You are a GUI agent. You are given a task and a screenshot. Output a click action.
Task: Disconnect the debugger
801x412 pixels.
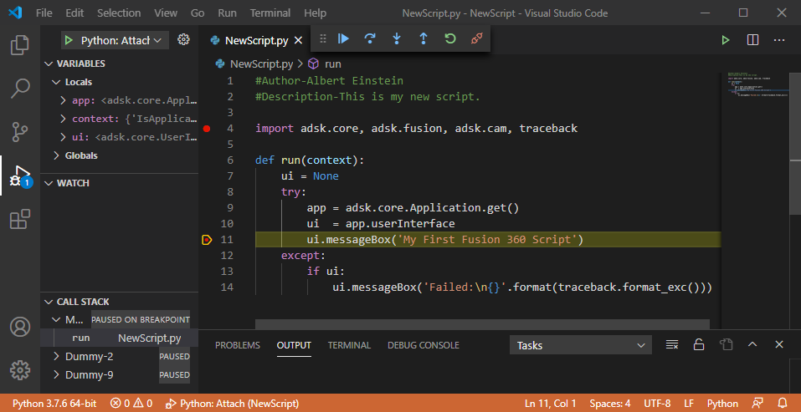476,38
